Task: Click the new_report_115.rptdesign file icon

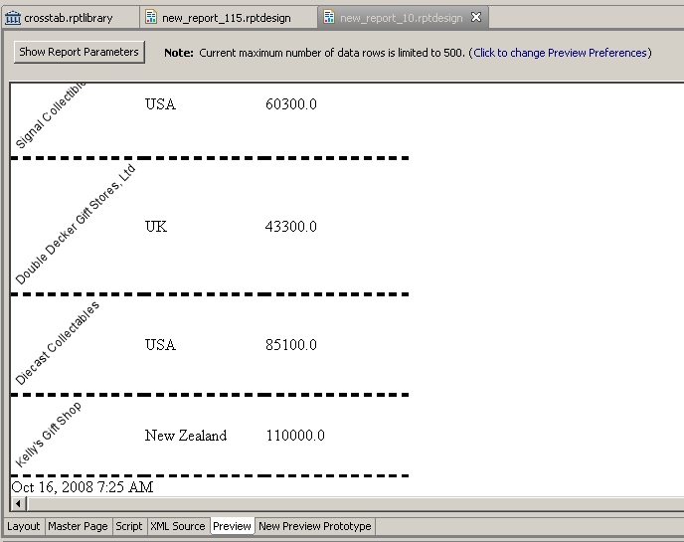Action: 151,17
